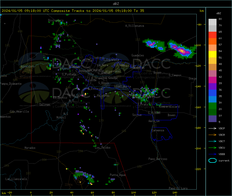Click the cyan VBCT arrow legend icon
Screen dimensions: 232x196
(x=212, y=141)
